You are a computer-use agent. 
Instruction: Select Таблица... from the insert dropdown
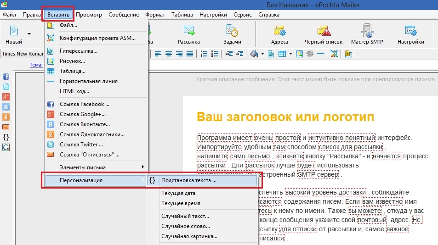coord(97,71)
